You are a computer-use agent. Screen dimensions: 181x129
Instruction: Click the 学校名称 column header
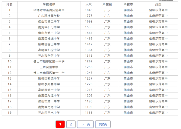click(49, 5)
